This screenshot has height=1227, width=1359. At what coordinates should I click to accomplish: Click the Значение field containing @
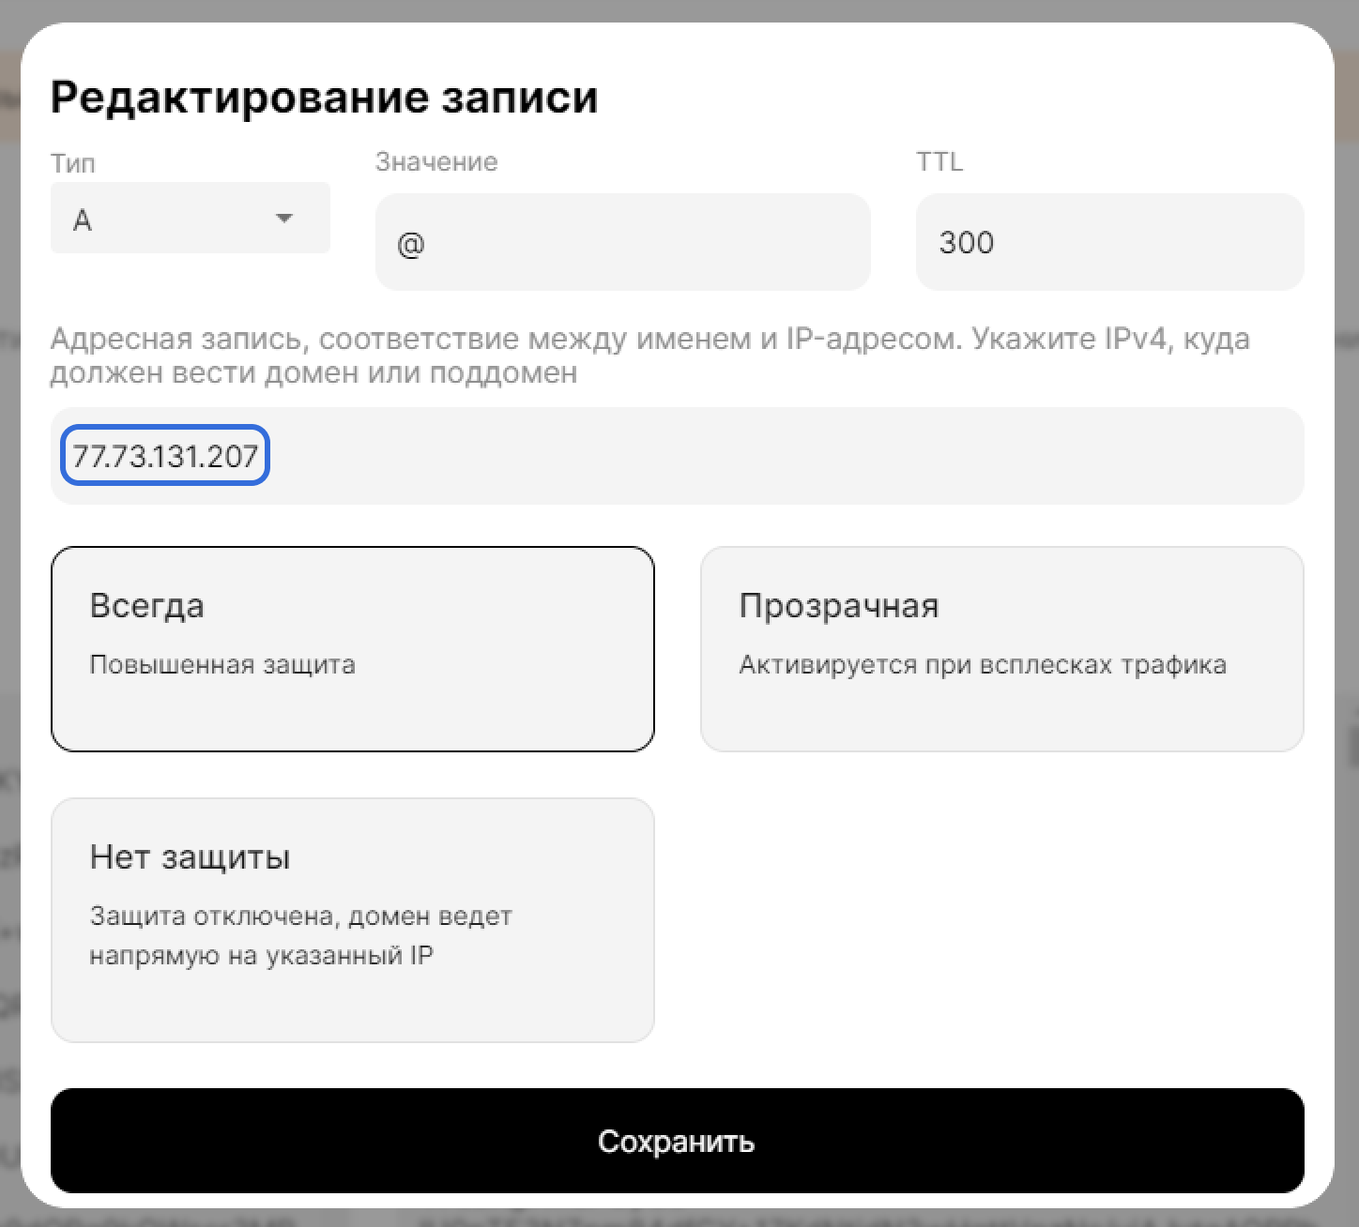point(622,243)
